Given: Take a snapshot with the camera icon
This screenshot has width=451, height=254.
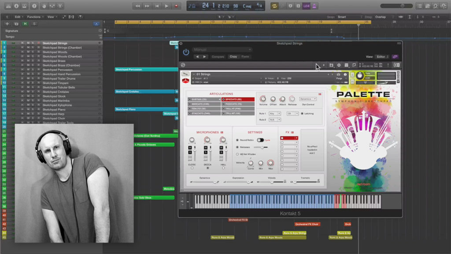Looking at the screenshot, I should [x=338, y=75].
